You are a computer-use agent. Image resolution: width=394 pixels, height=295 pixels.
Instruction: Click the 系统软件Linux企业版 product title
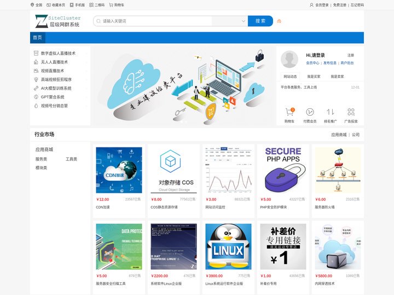click(x=166, y=284)
